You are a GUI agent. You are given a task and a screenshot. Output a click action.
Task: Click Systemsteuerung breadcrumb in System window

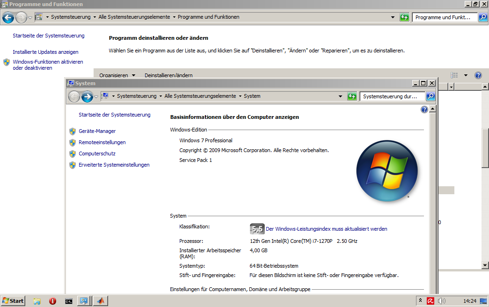137,96
